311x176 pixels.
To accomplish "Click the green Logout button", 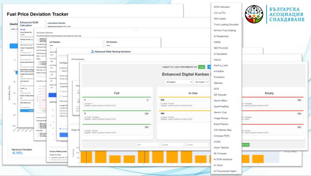I will (201, 67).
